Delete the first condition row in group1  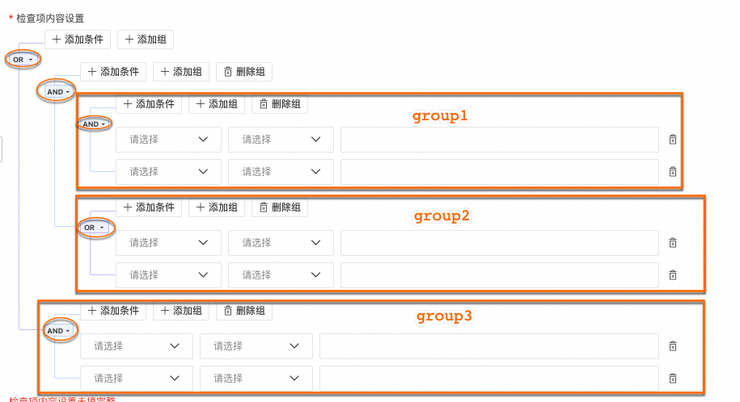click(672, 140)
